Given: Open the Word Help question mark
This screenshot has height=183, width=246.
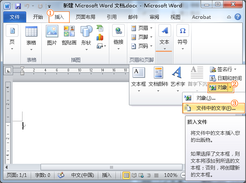Looking at the screenshot, I should [238, 17].
